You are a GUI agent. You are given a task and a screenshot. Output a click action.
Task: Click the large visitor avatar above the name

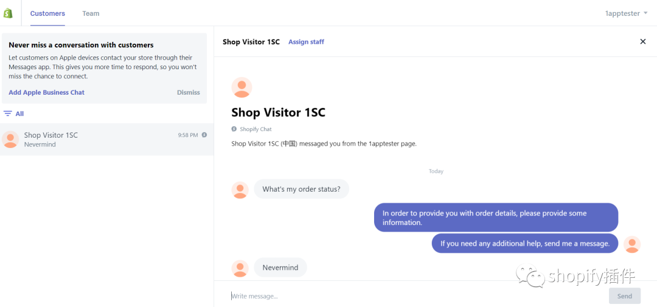pos(242,87)
